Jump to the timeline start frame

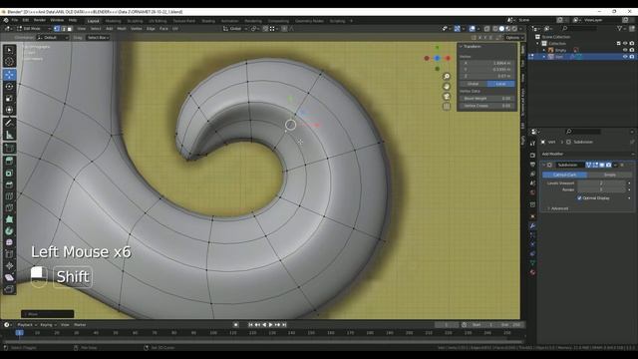click(250, 325)
